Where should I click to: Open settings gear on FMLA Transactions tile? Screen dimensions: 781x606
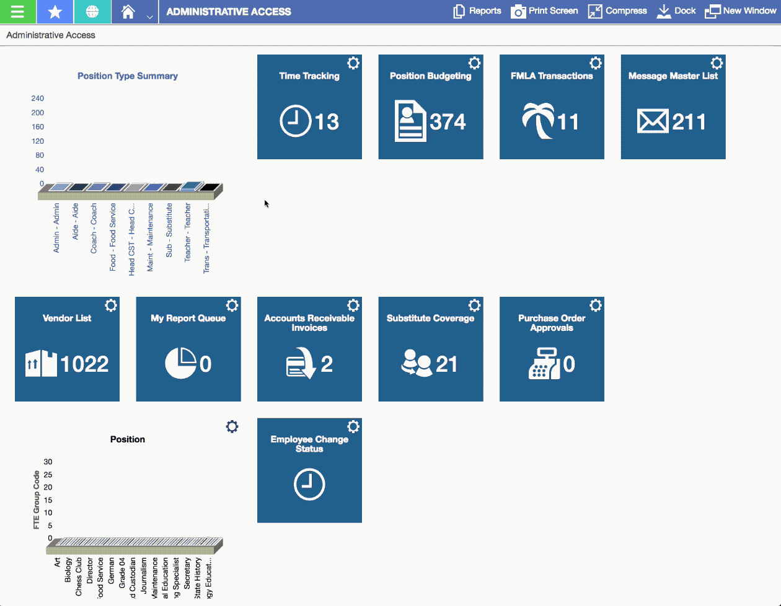(596, 63)
